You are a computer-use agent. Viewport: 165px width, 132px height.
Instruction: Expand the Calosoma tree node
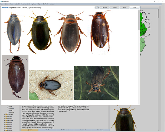pos(4,120)
